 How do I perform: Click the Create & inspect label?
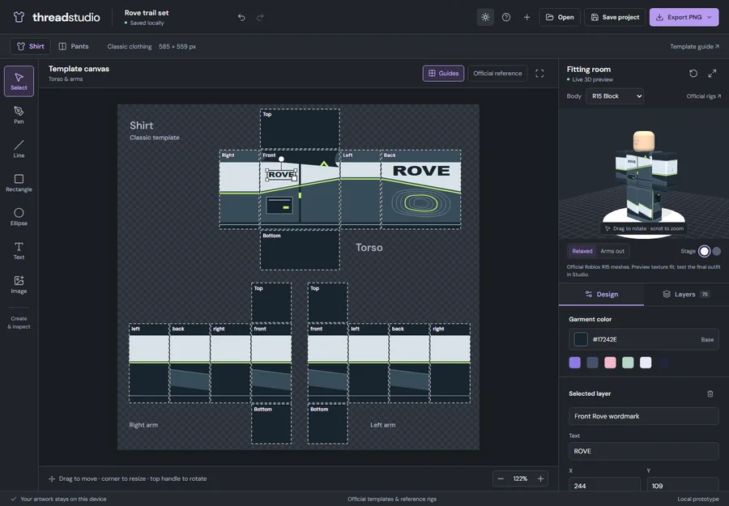coord(19,322)
